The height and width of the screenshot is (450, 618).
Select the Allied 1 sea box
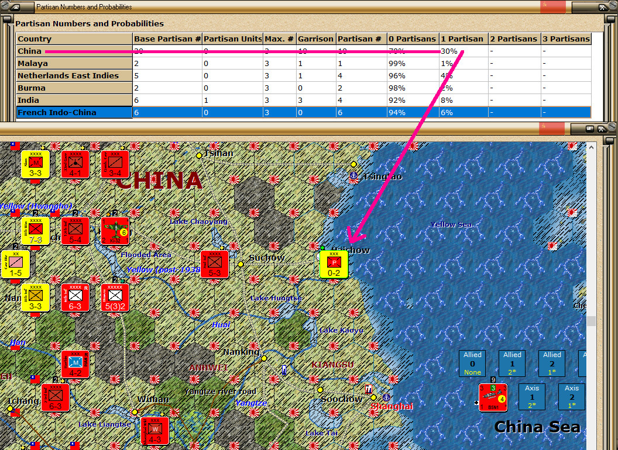click(512, 364)
